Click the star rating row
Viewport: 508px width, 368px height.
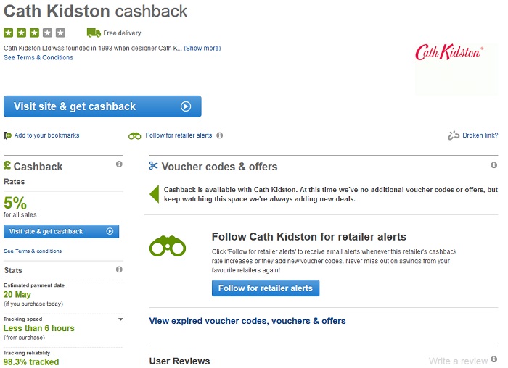(x=34, y=33)
